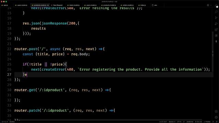Viewport: 219px width, 123px height.
Task: Click 'req.body' on line 23
Action: (x=79, y=54)
